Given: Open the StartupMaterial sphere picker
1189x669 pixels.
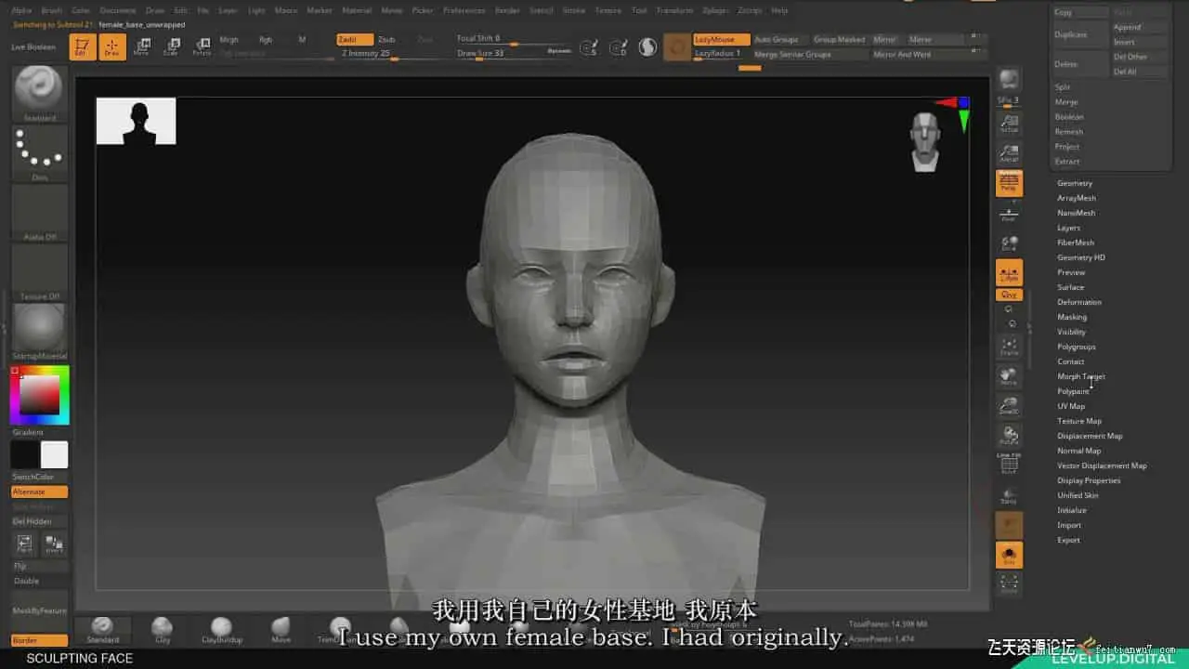Looking at the screenshot, I should click(x=39, y=327).
